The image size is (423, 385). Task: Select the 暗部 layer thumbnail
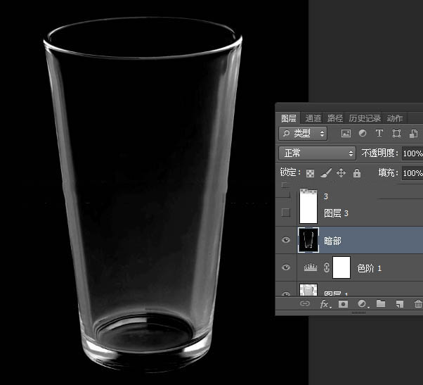click(308, 240)
